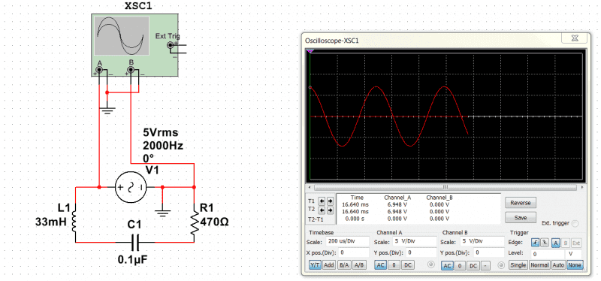
Task: Set Channel A coupling to AC
Action: point(381,265)
